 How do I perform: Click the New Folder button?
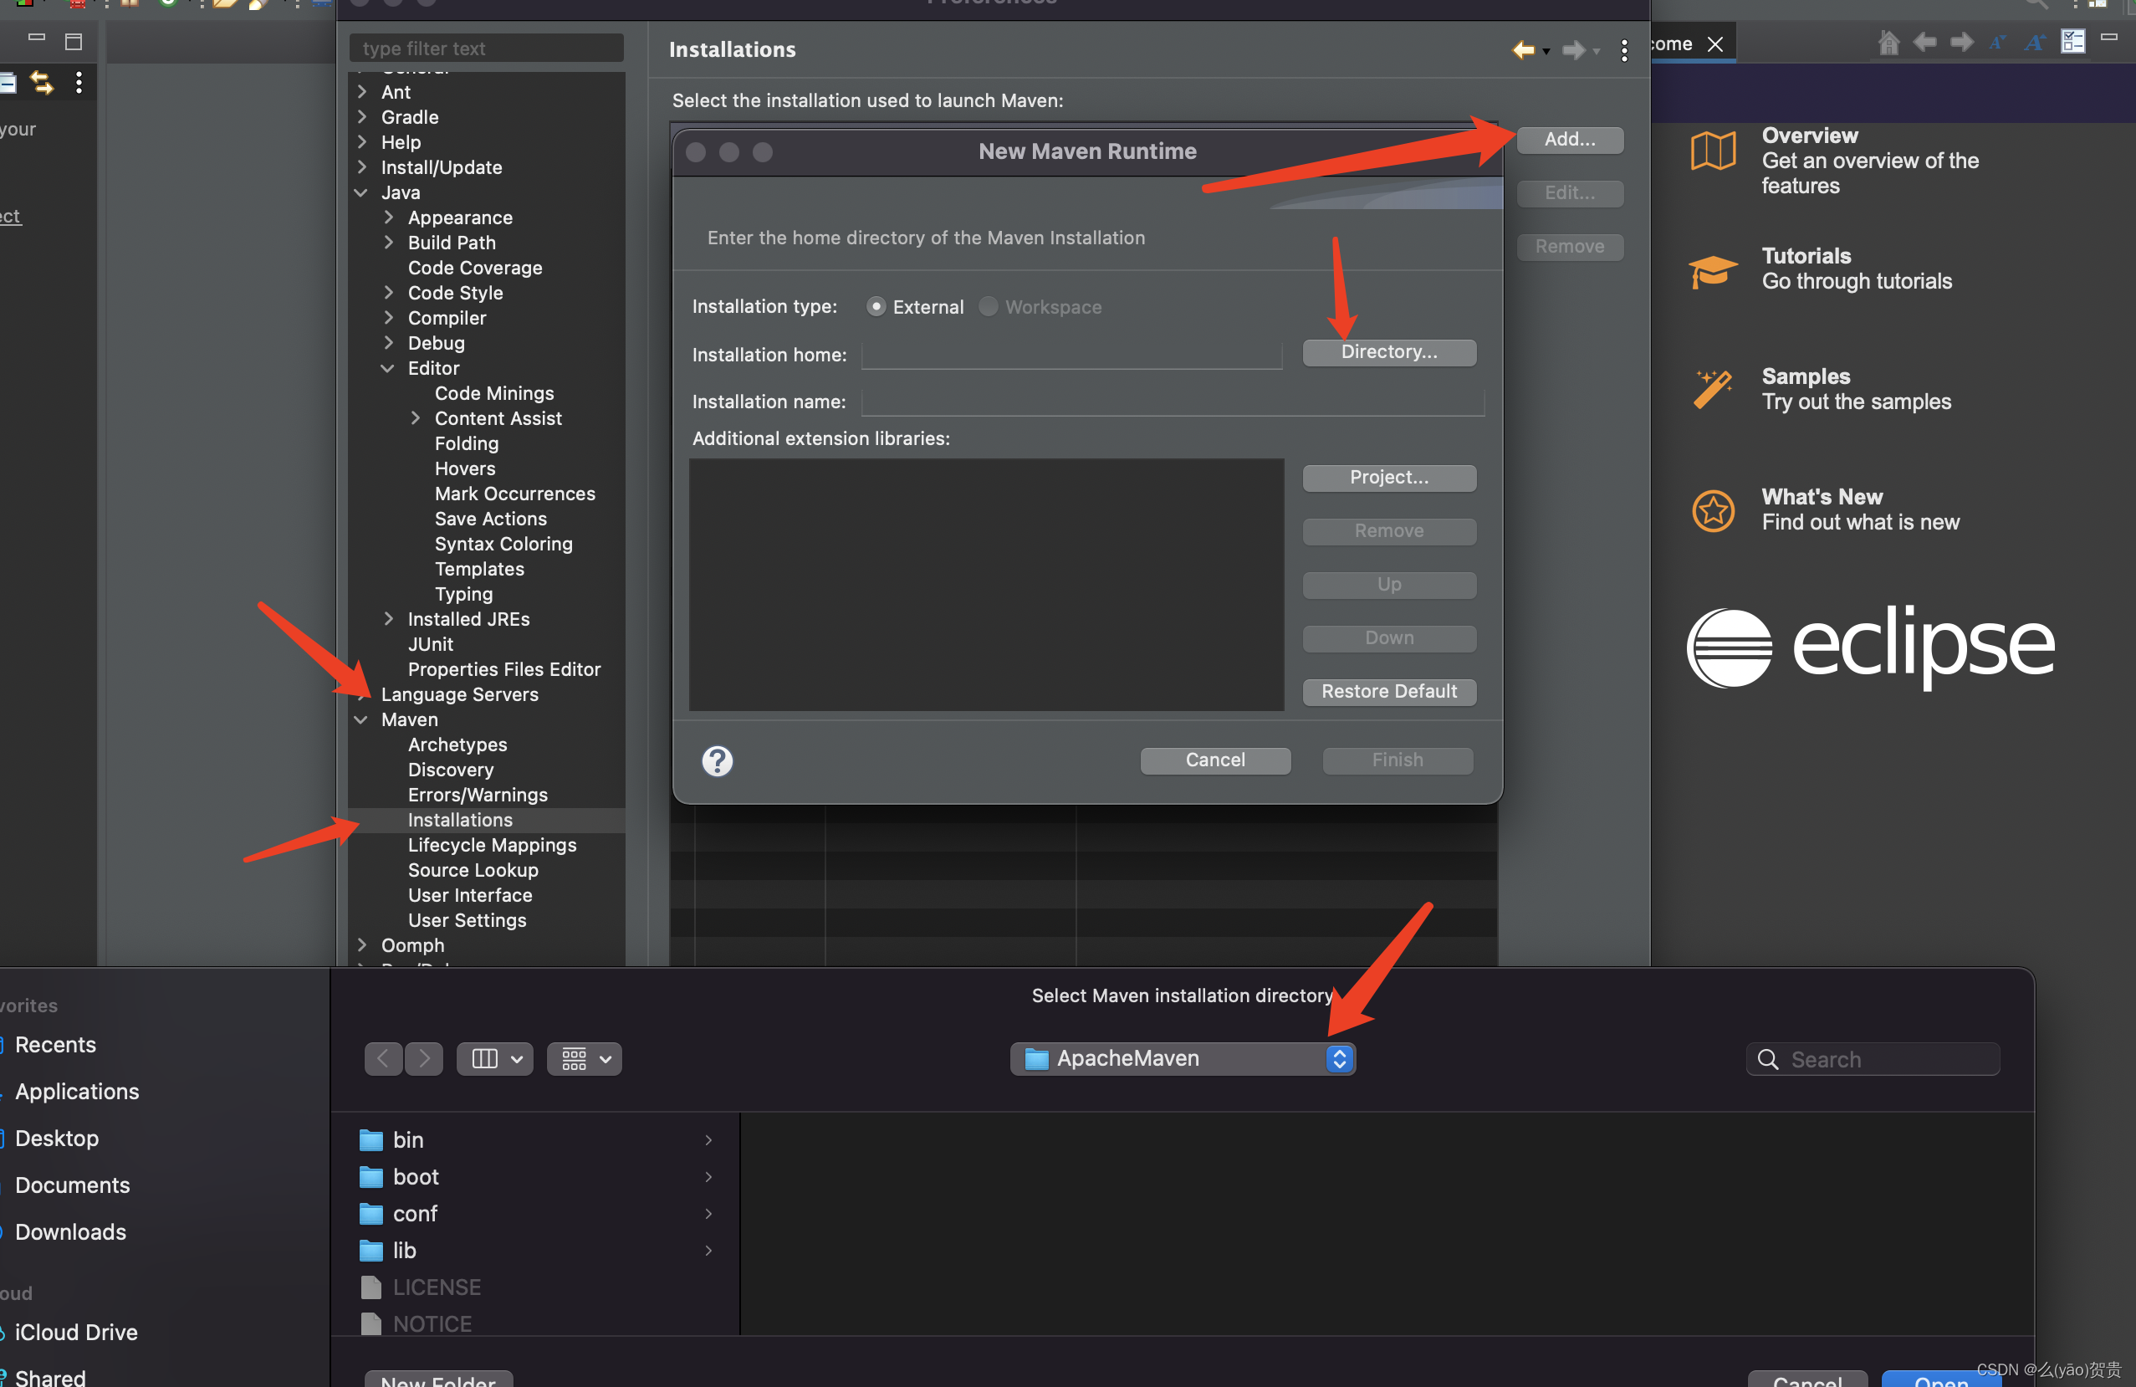438,1379
